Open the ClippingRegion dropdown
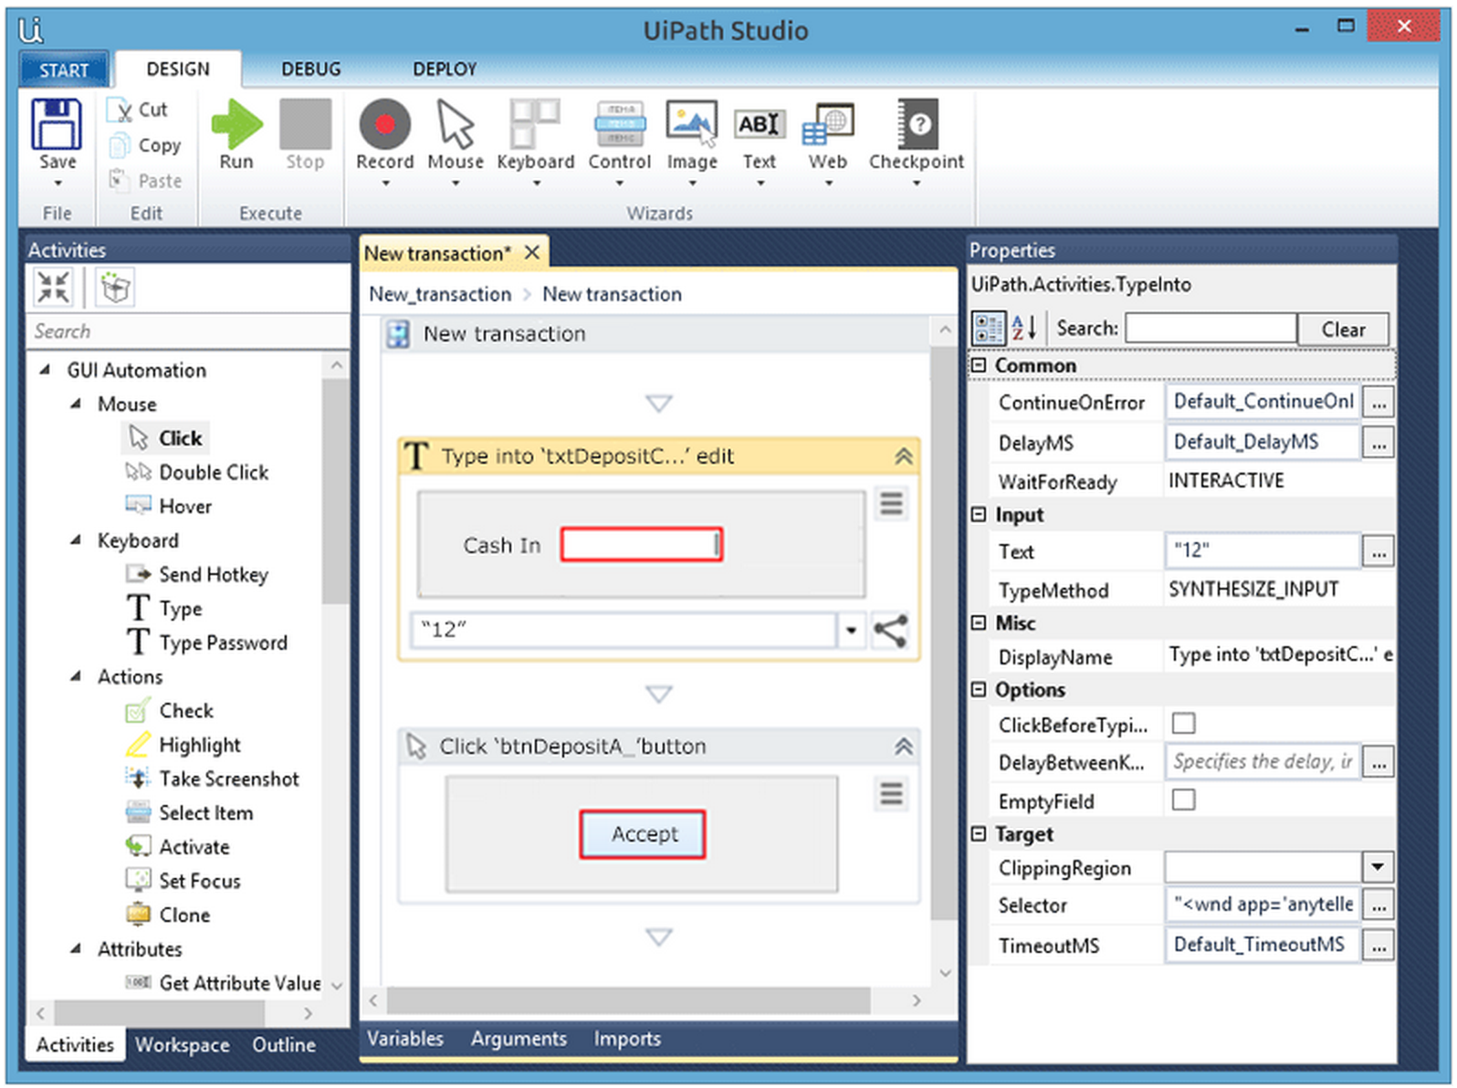This screenshot has width=1457, height=1088. [x=1378, y=866]
